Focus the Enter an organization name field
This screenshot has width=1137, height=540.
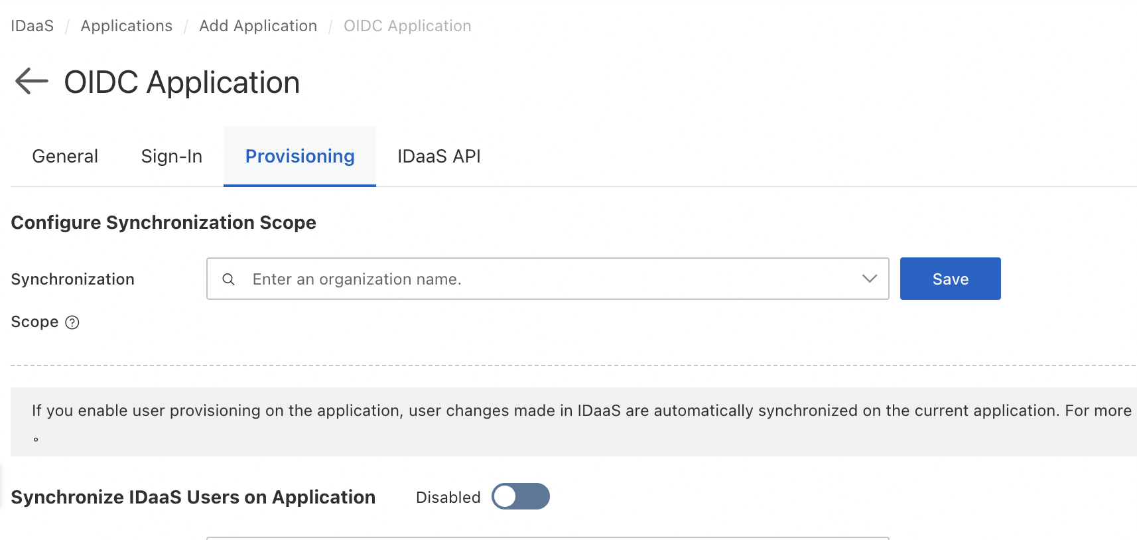tap(544, 279)
